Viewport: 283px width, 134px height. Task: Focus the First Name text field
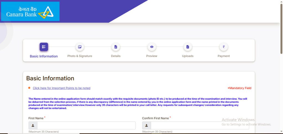[x=86, y=125]
